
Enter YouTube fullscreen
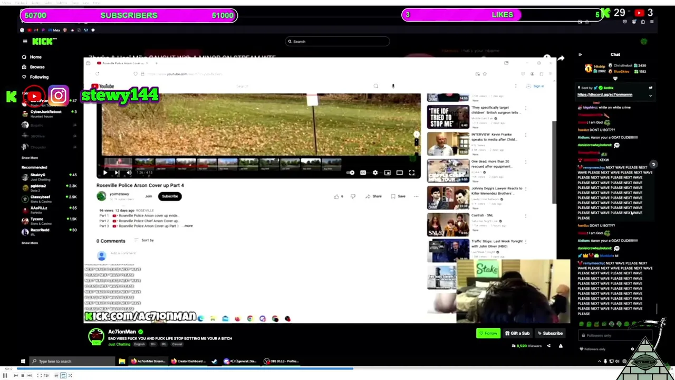(x=411, y=173)
